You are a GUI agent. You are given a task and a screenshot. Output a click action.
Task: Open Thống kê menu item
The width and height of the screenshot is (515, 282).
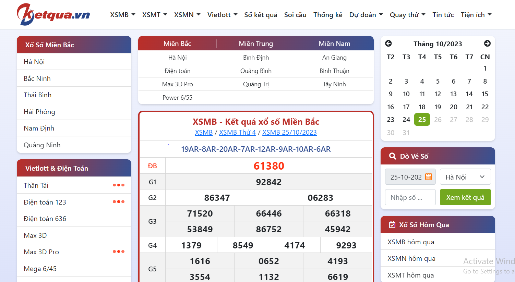click(x=328, y=15)
